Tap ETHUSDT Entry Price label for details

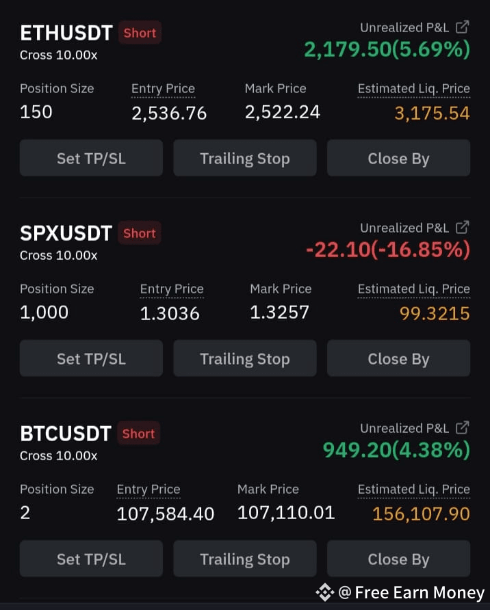(x=163, y=89)
